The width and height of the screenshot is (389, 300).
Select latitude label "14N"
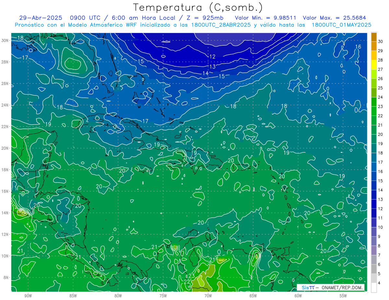(x=6, y=213)
